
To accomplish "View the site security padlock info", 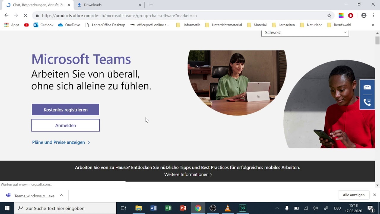I will tap(37, 15).
